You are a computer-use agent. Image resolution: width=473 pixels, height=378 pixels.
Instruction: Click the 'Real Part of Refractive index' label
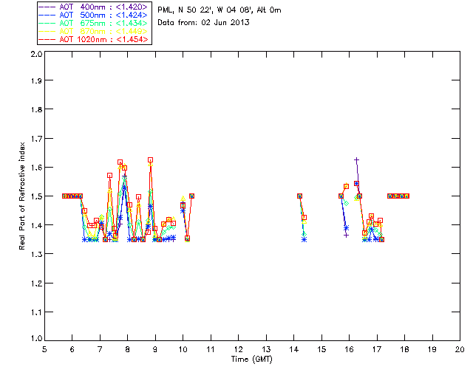click(21, 196)
